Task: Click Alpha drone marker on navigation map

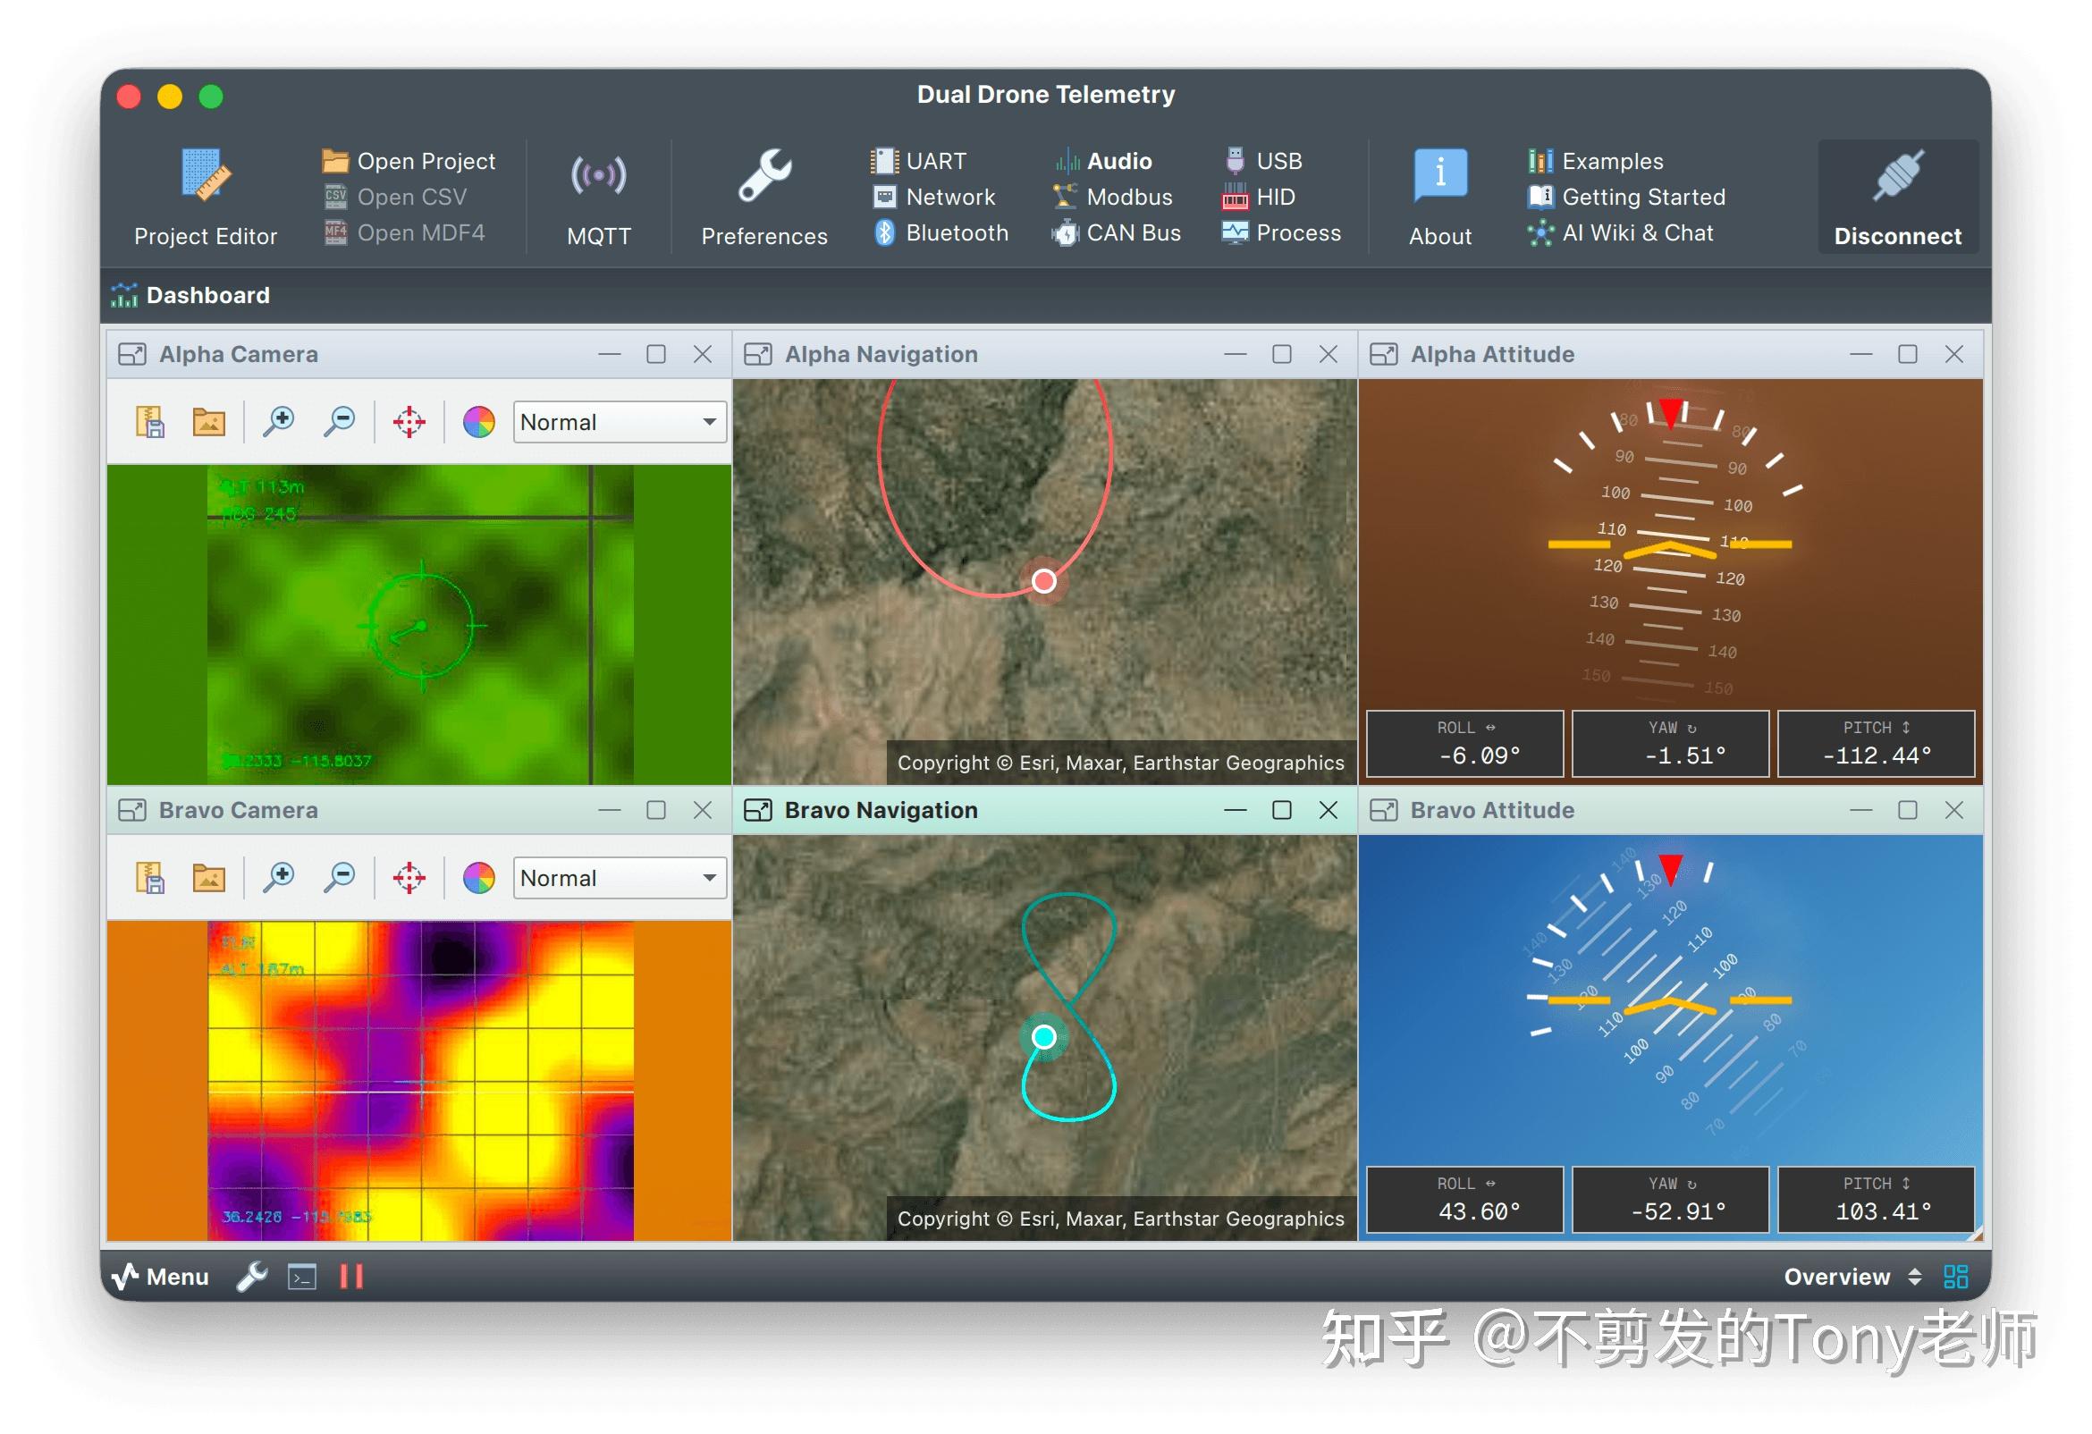Action: 1044,581
